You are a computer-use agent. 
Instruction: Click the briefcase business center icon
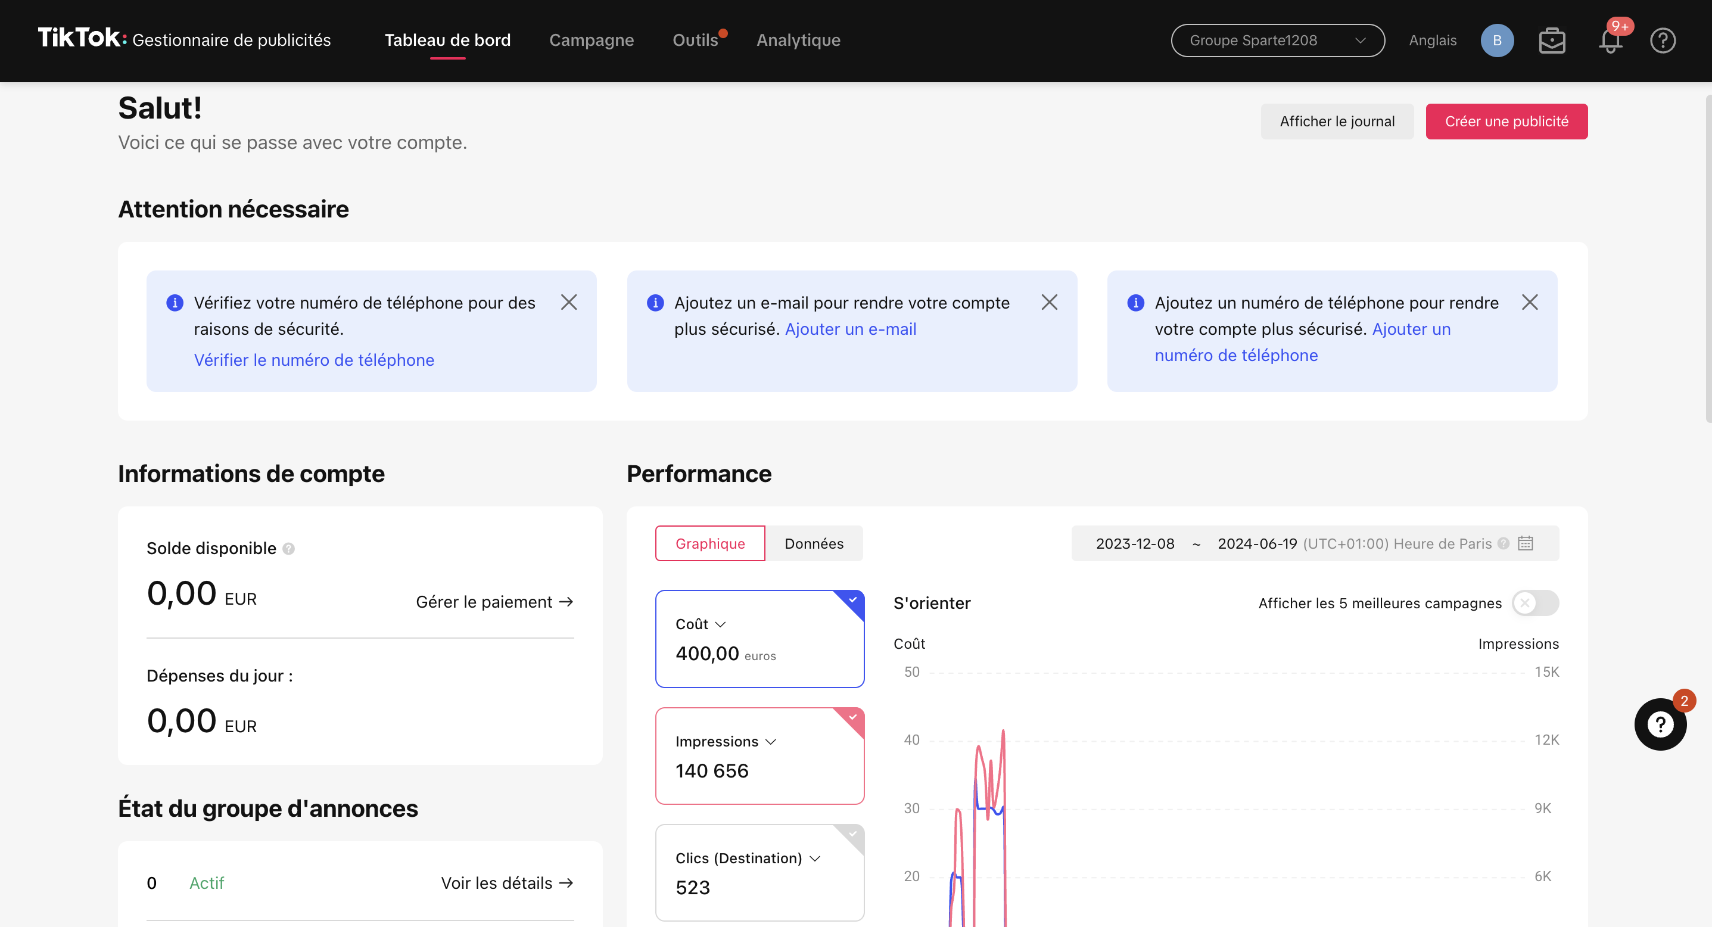[1552, 41]
